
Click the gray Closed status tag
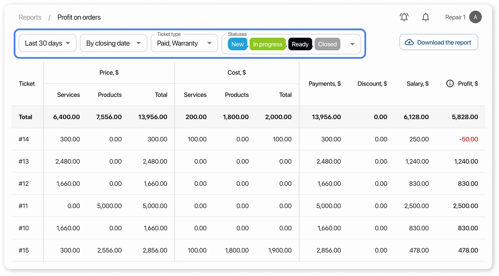tap(327, 44)
